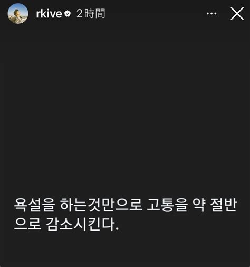This screenshot has width=250, height=267.
Task: Tap the word 절반 in the story text
Action: tap(224, 205)
